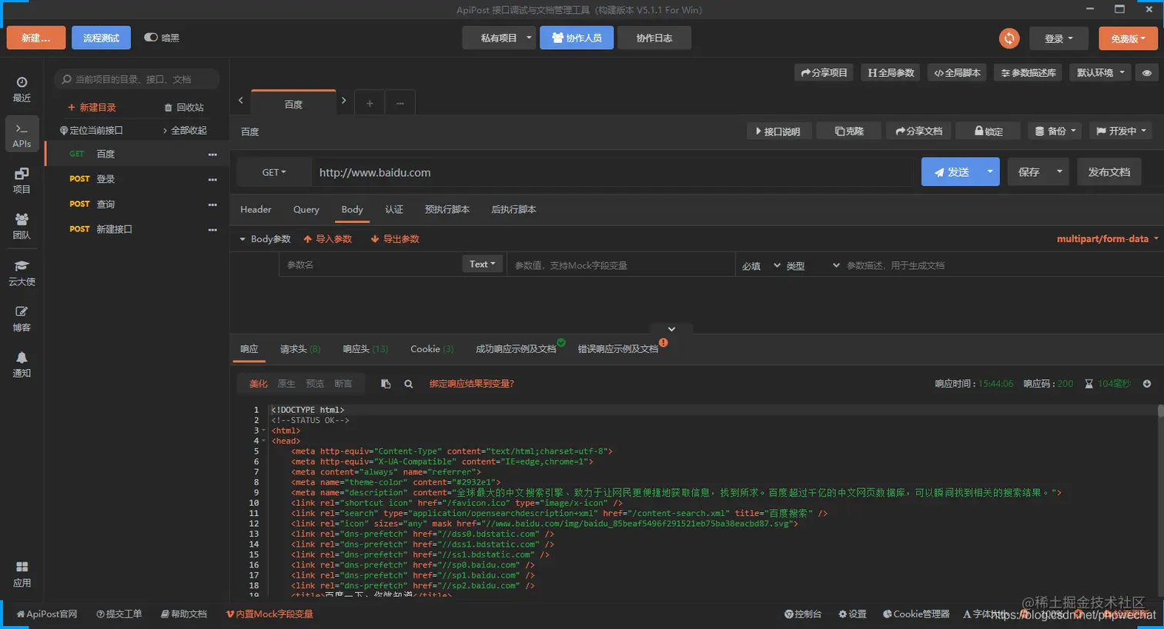
Task: Click the search response magnifier icon
Action: [x=409, y=384]
